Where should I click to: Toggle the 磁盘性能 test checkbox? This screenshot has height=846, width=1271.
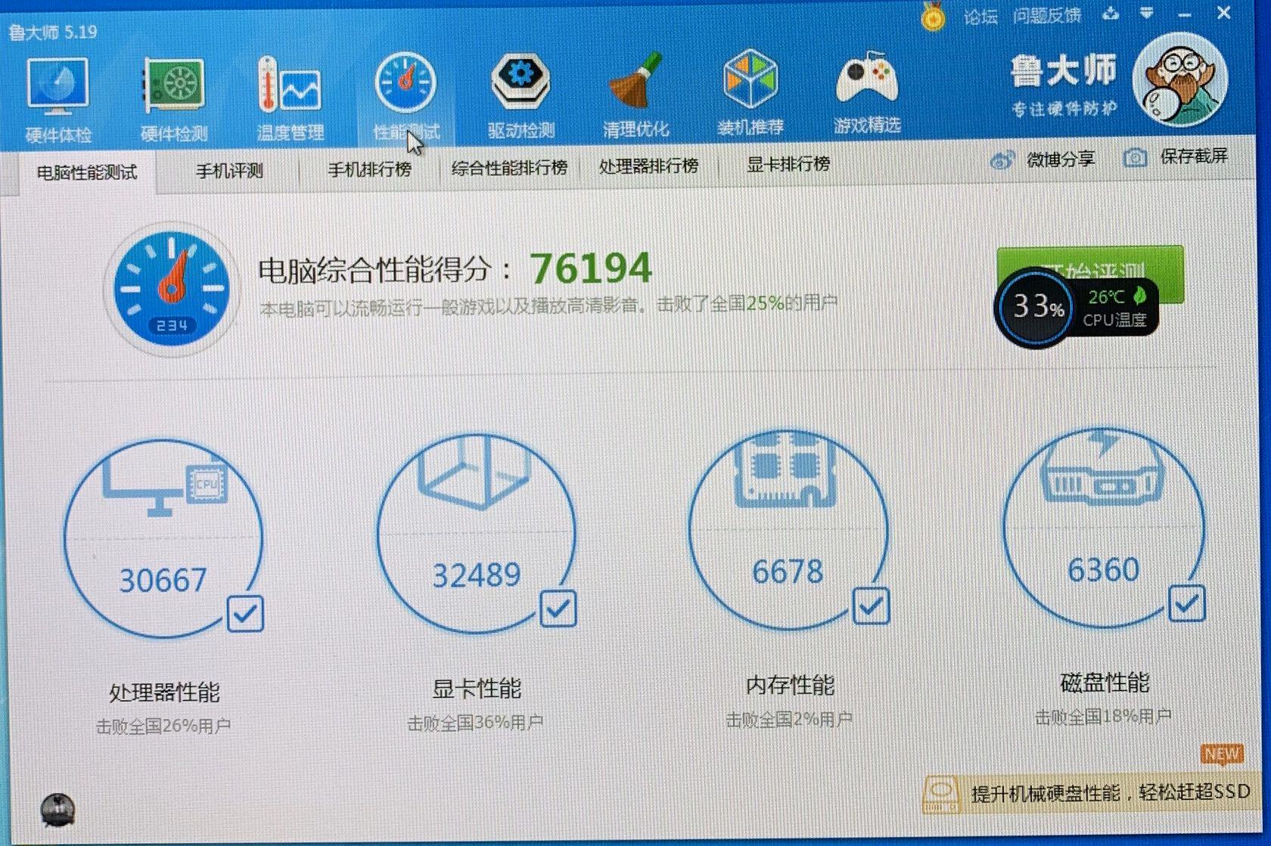(x=1186, y=603)
